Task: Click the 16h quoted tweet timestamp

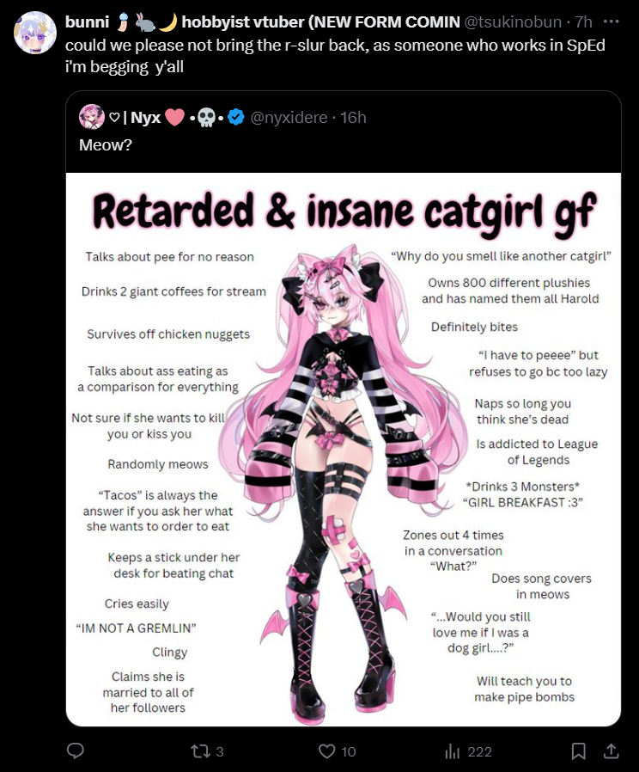Action: [x=353, y=117]
